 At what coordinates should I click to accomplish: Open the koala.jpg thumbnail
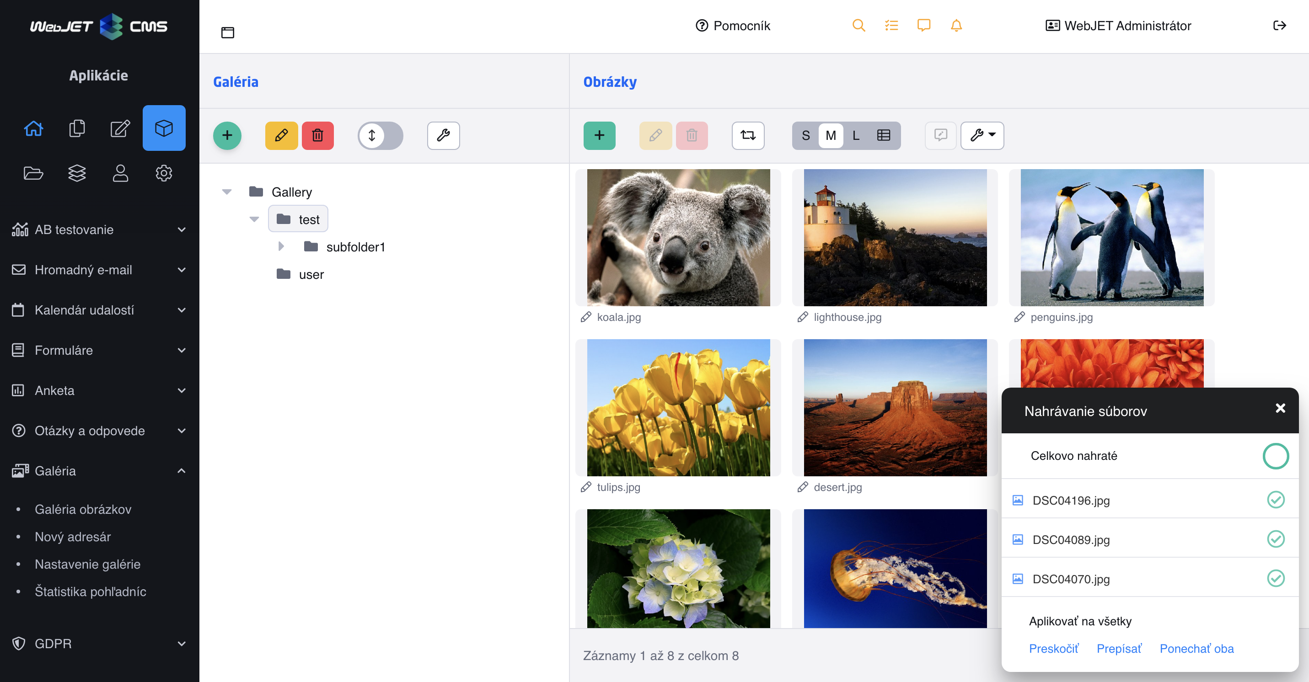[x=678, y=238]
